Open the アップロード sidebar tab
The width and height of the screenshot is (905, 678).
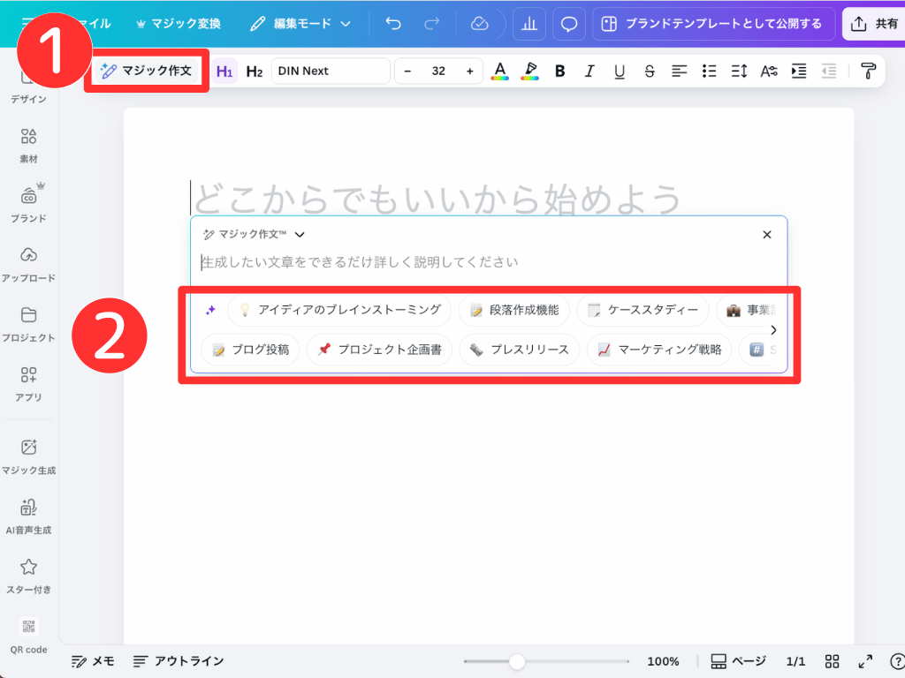[x=28, y=265]
